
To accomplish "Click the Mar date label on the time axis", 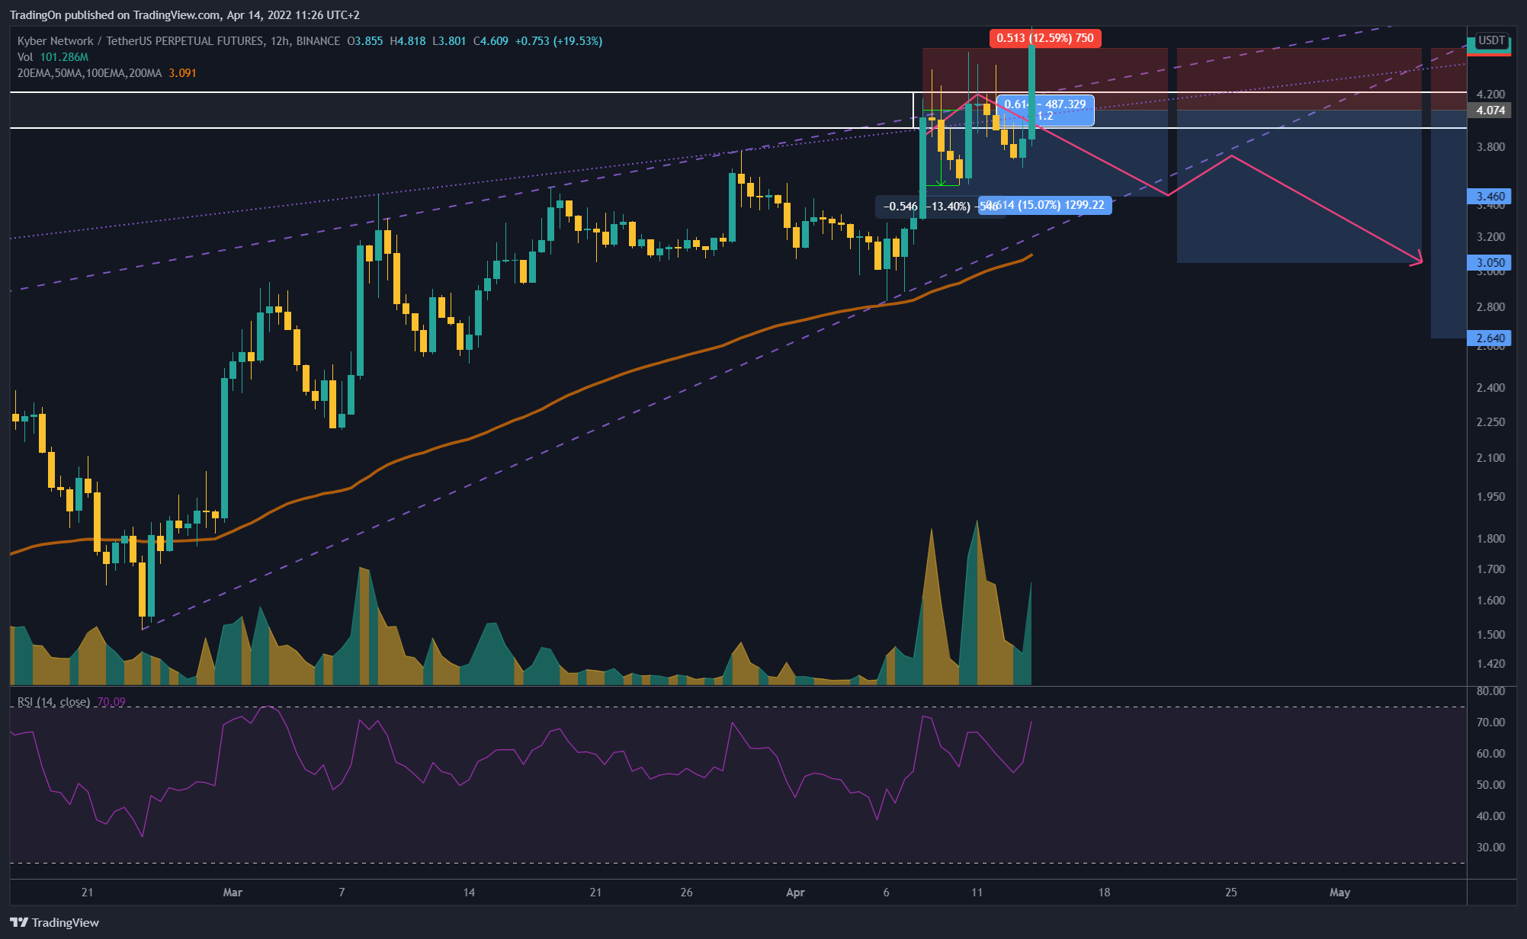I will [x=233, y=892].
